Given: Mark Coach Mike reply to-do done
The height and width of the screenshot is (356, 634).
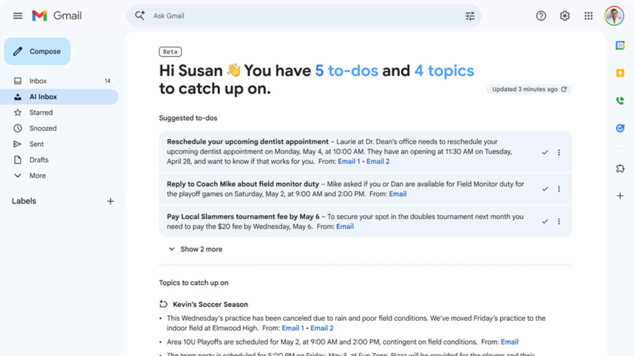Looking at the screenshot, I should point(545,189).
